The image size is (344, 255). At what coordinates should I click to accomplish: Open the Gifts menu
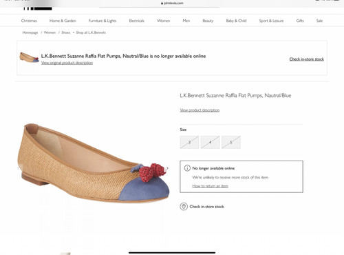point(300,21)
